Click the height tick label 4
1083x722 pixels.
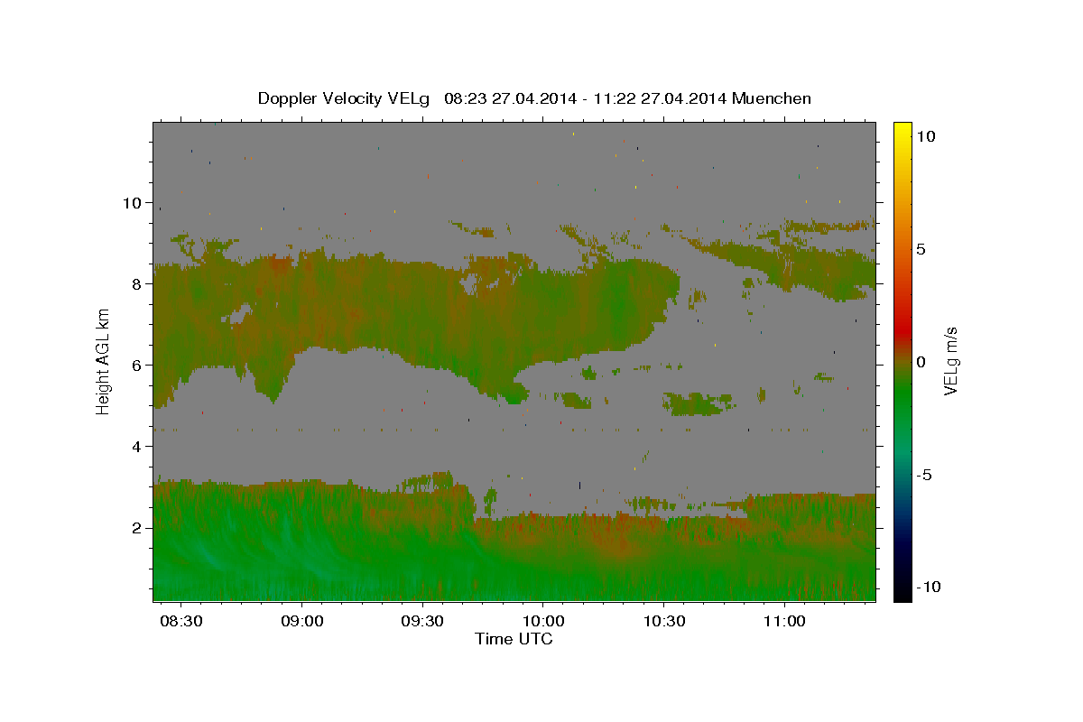pyautogui.click(x=137, y=447)
